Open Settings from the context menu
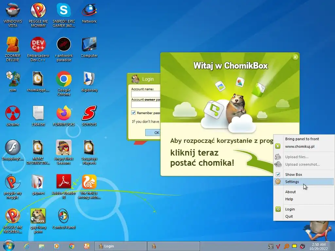The width and height of the screenshot is (335, 251). 304,182
